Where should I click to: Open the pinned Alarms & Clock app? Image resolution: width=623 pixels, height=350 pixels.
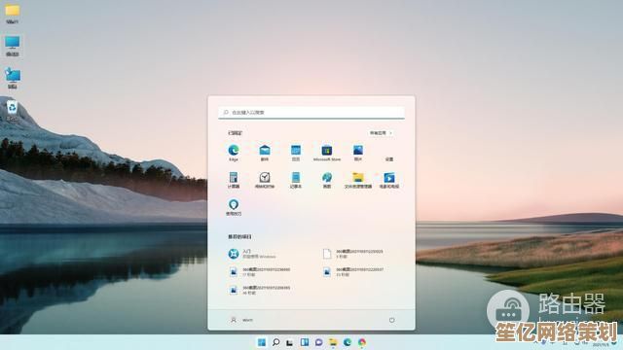coord(265,180)
